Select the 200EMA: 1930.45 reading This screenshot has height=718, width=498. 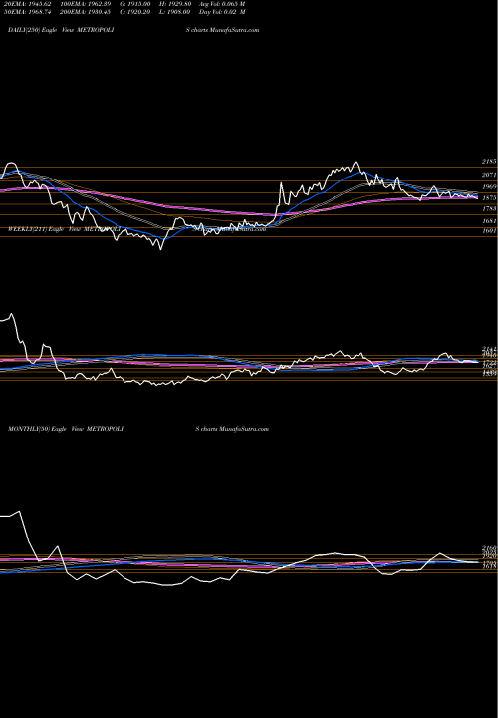coord(85,12)
